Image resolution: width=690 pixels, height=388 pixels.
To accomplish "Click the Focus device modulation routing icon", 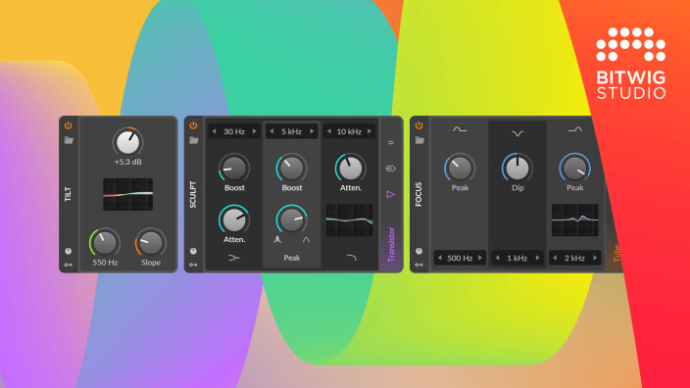I will (x=419, y=265).
